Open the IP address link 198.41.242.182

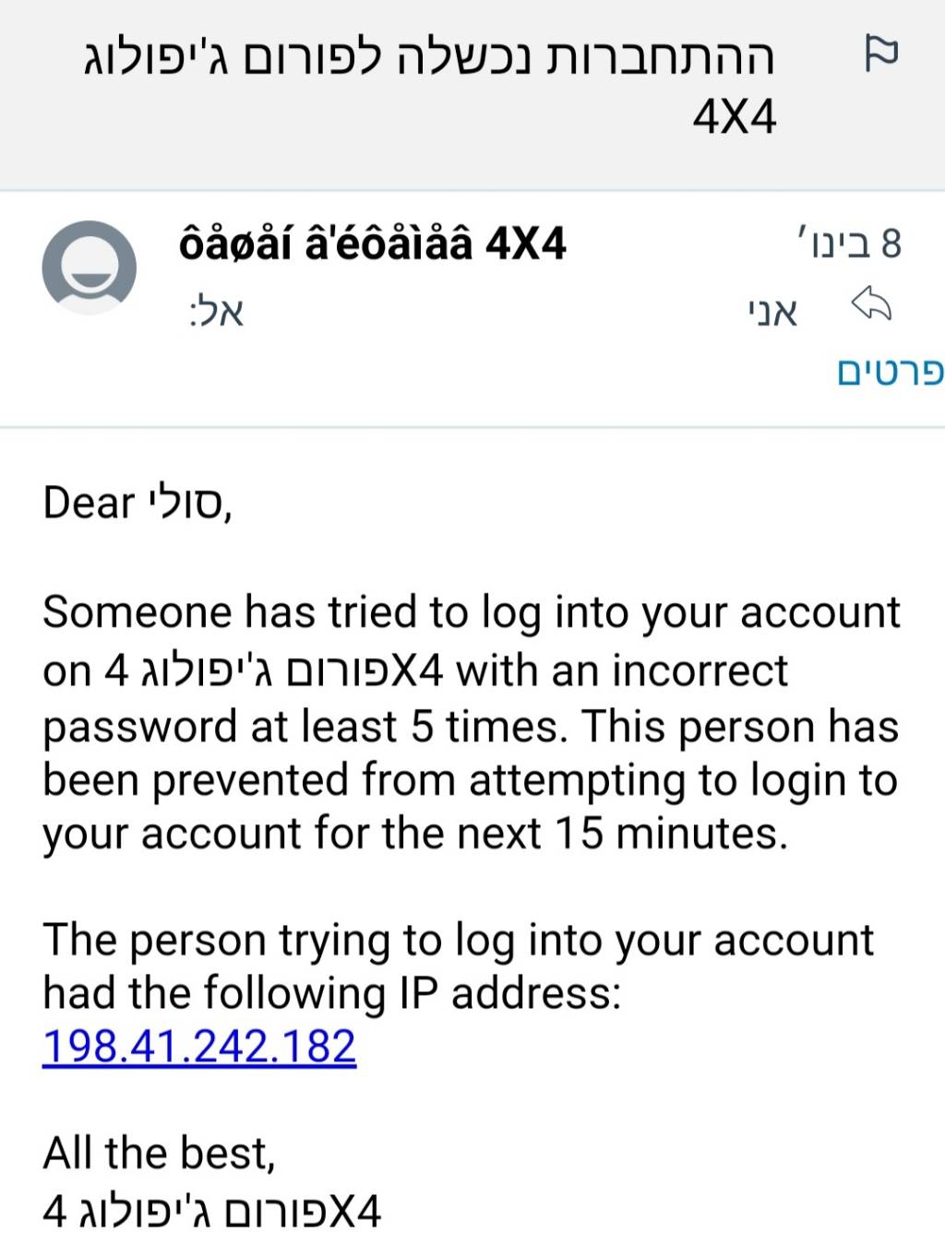click(199, 1047)
